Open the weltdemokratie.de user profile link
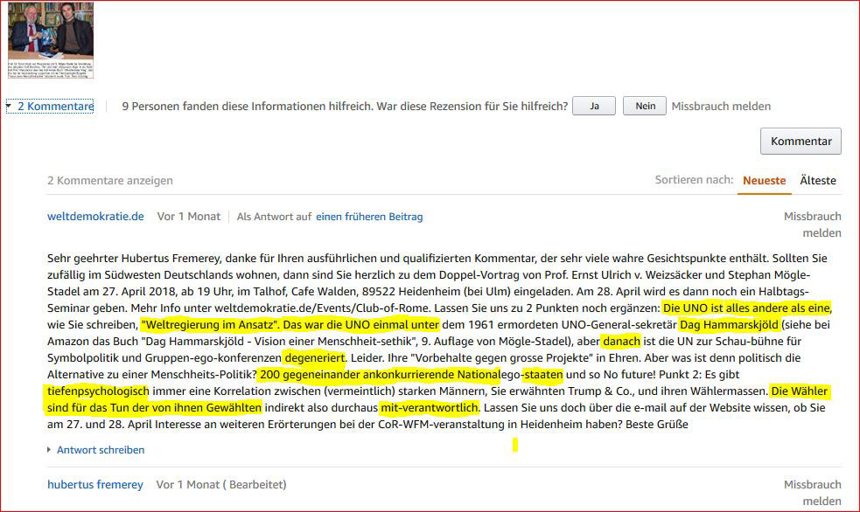This screenshot has height=512, width=860. (95, 216)
